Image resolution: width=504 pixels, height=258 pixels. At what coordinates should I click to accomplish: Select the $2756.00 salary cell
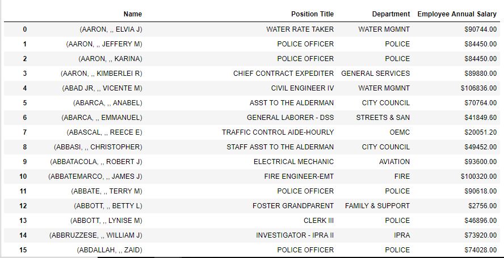click(x=482, y=206)
